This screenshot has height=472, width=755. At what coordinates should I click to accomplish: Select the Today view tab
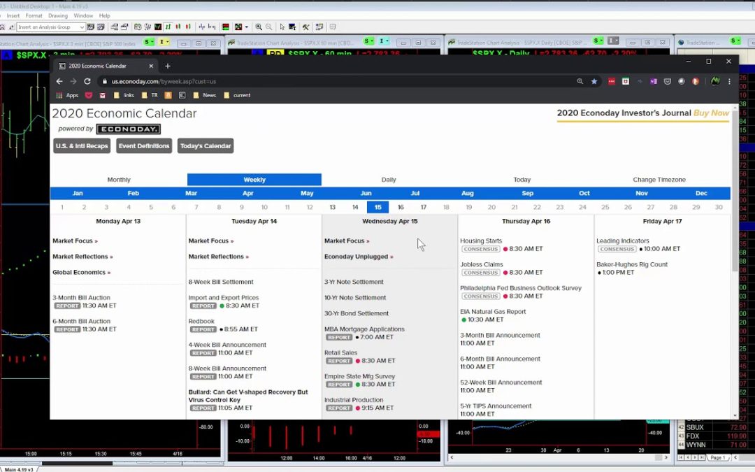(522, 180)
